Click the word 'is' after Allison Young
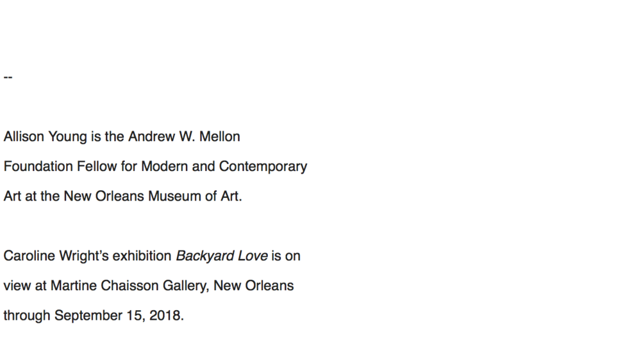The height and width of the screenshot is (337, 641). click(x=96, y=136)
